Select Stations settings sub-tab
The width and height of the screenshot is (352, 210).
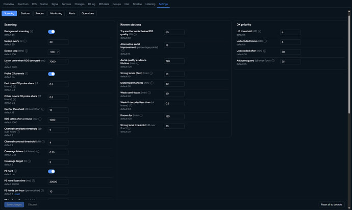coord(25,13)
